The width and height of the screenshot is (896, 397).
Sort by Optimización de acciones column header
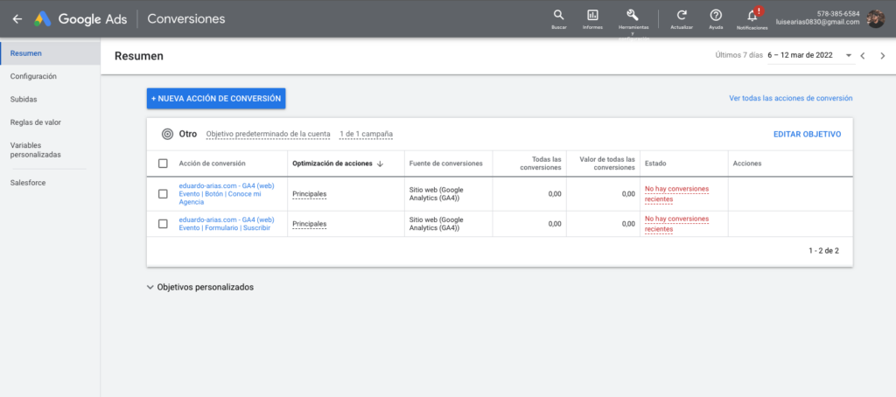tap(332, 164)
